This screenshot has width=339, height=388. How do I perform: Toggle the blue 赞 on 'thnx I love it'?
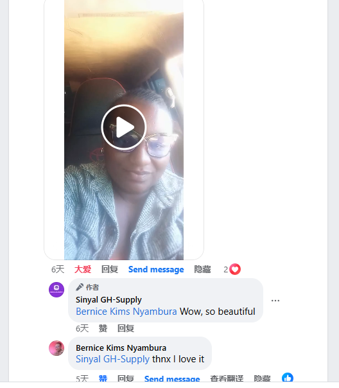coord(103,378)
